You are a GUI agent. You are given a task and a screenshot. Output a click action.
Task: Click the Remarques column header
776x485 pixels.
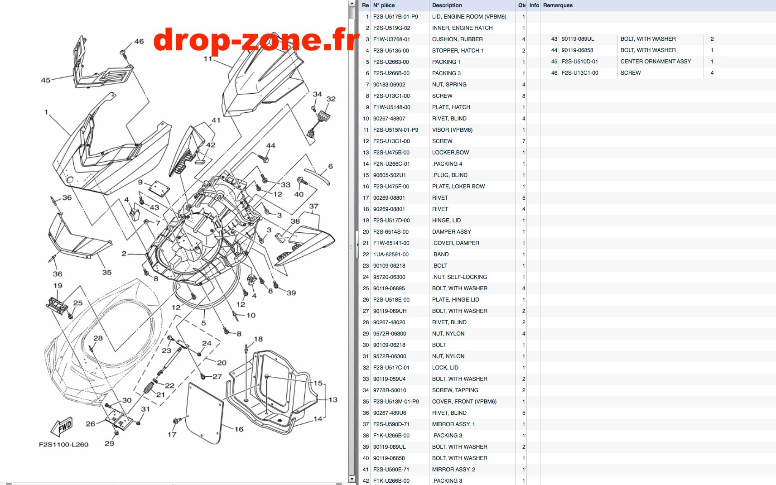pyautogui.click(x=658, y=5)
